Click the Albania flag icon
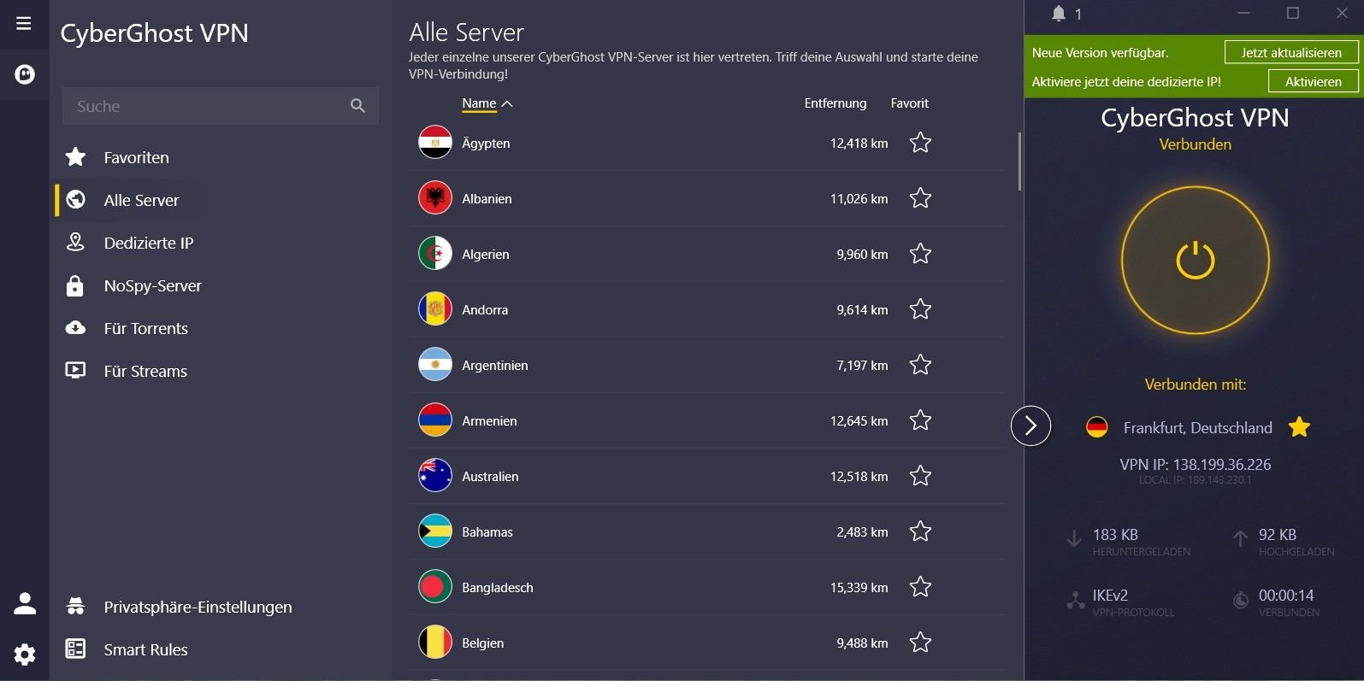This screenshot has width=1364, height=681. pos(435,198)
